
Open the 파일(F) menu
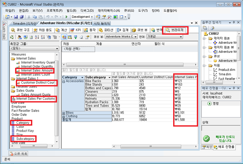click(10, 10)
